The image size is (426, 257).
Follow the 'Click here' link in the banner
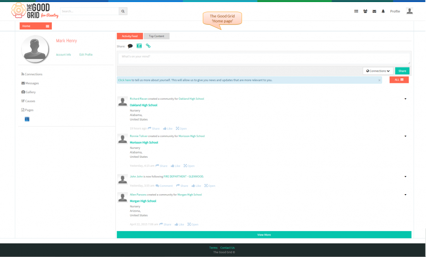pos(124,80)
